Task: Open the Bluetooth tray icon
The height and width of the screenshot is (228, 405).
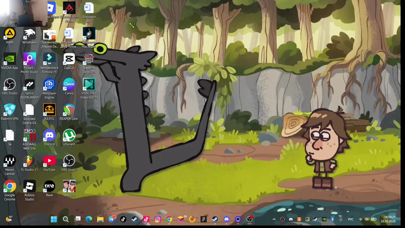Action: pos(333,219)
